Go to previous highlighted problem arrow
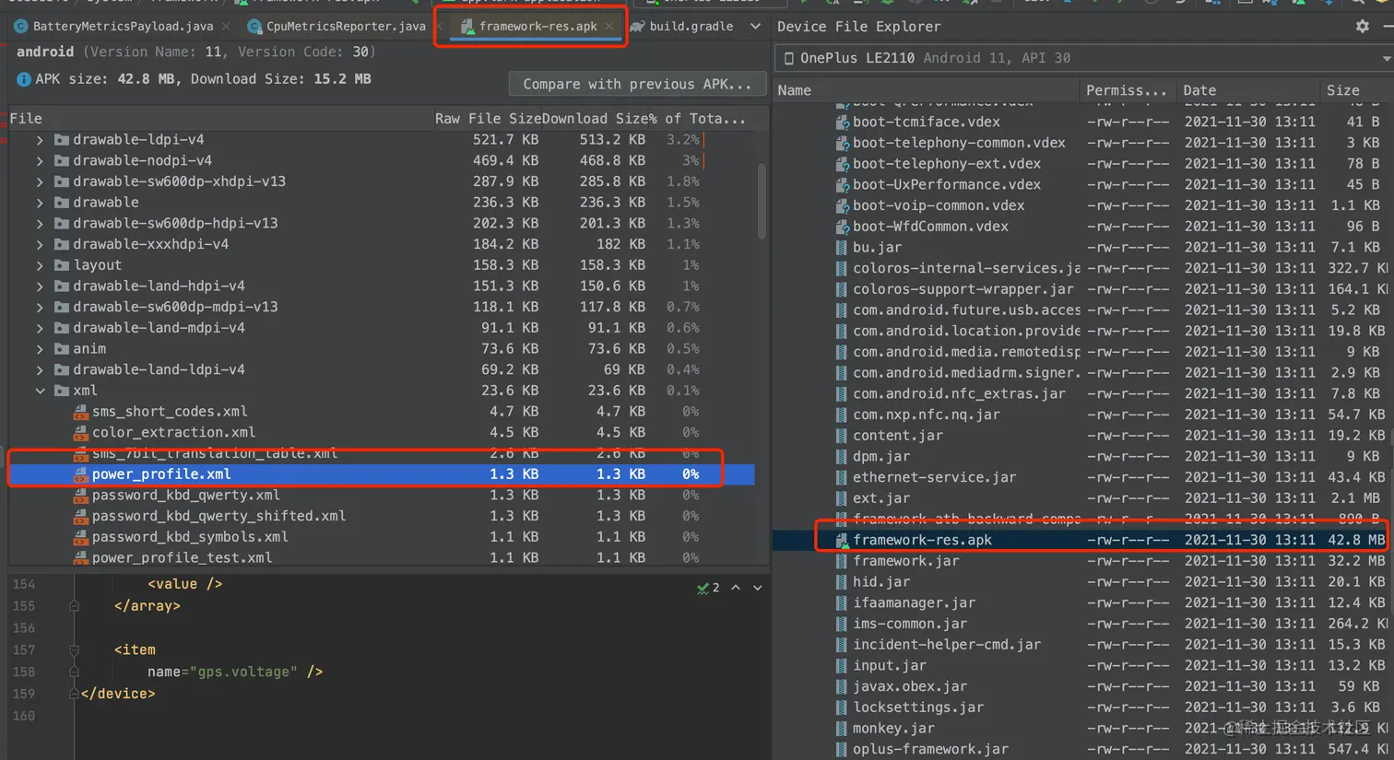Viewport: 1394px width, 760px height. tap(736, 588)
